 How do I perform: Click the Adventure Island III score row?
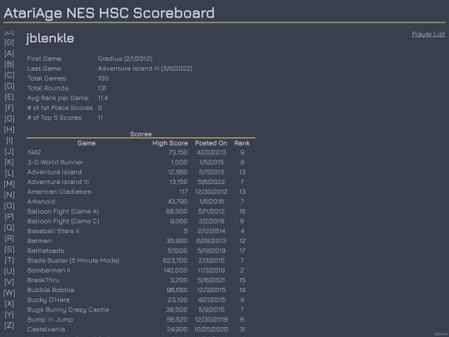click(141, 182)
